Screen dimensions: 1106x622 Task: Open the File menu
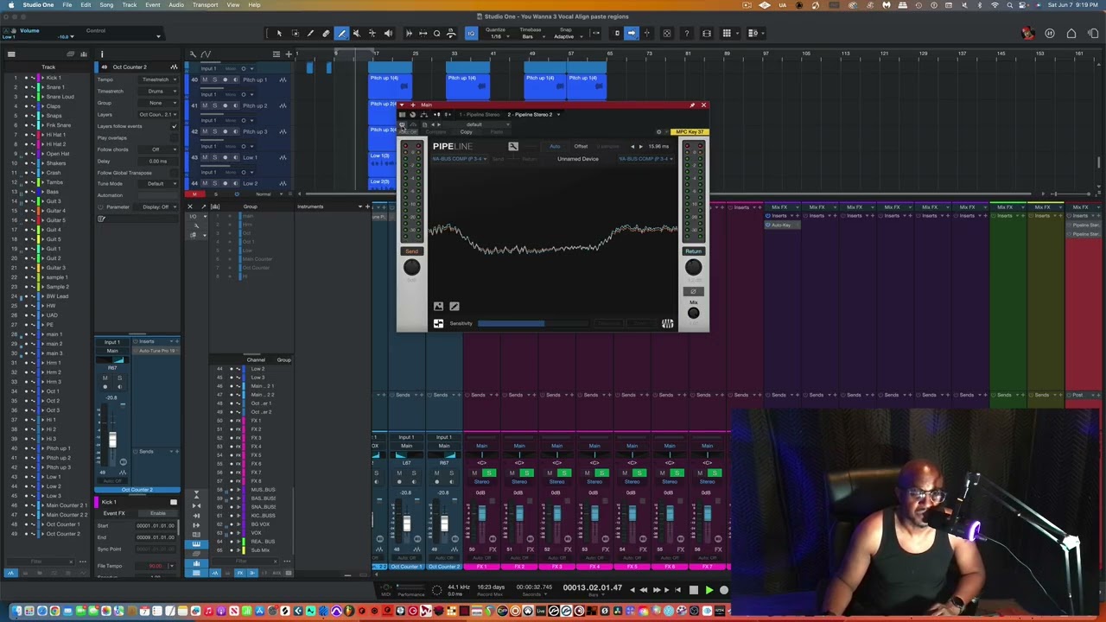click(x=67, y=5)
